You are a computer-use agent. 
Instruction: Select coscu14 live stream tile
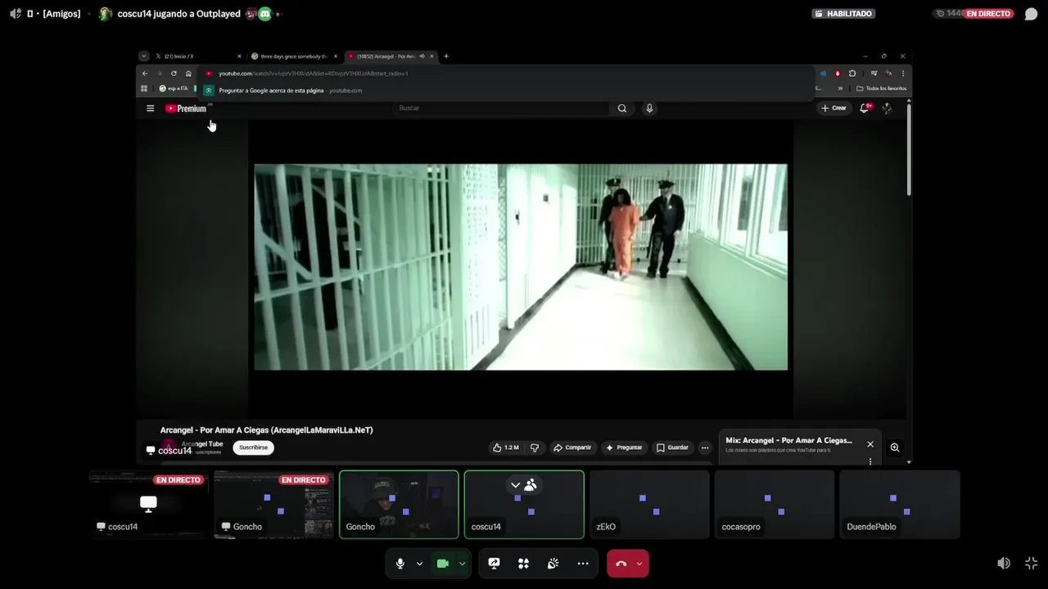click(x=148, y=504)
